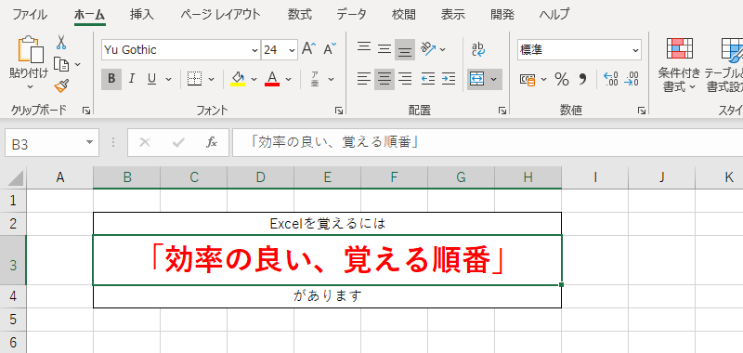This screenshot has height=353, width=743.
Task: Select the Format Painter brush
Action: click(61, 85)
